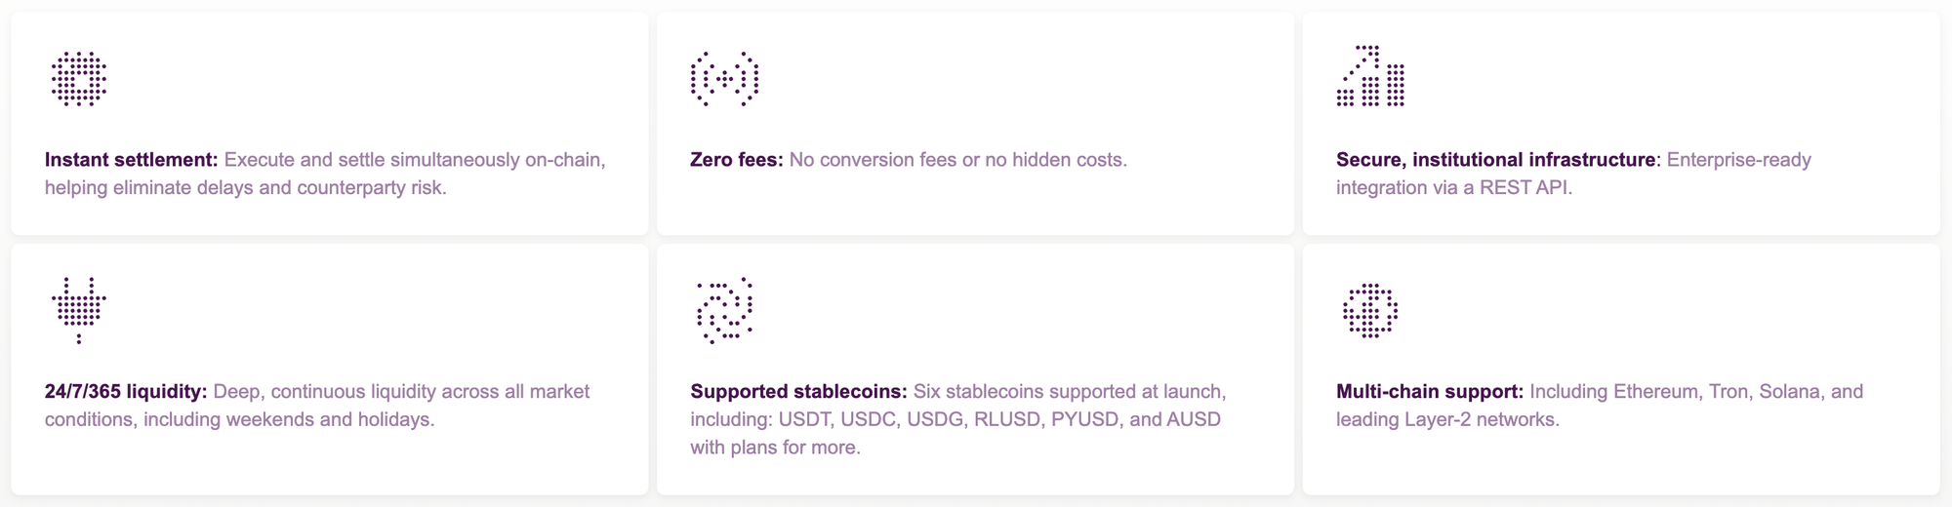Click the 24/7/365 liquidity funnel icon
Viewport: 1952px width, 507px height.
(78, 309)
